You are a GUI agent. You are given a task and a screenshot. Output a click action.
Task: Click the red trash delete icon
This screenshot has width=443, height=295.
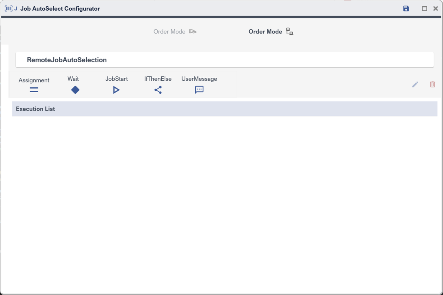point(433,84)
